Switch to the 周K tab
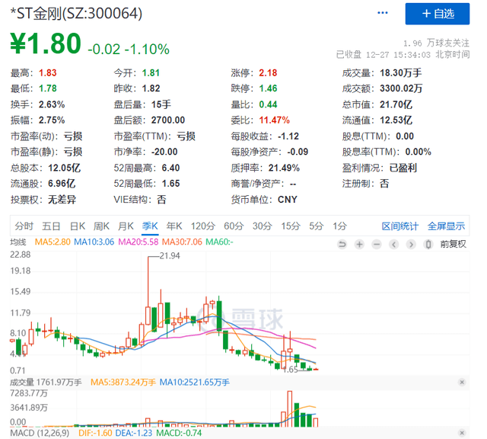Viewport: 487px width, 439px height. pyautogui.click(x=101, y=226)
